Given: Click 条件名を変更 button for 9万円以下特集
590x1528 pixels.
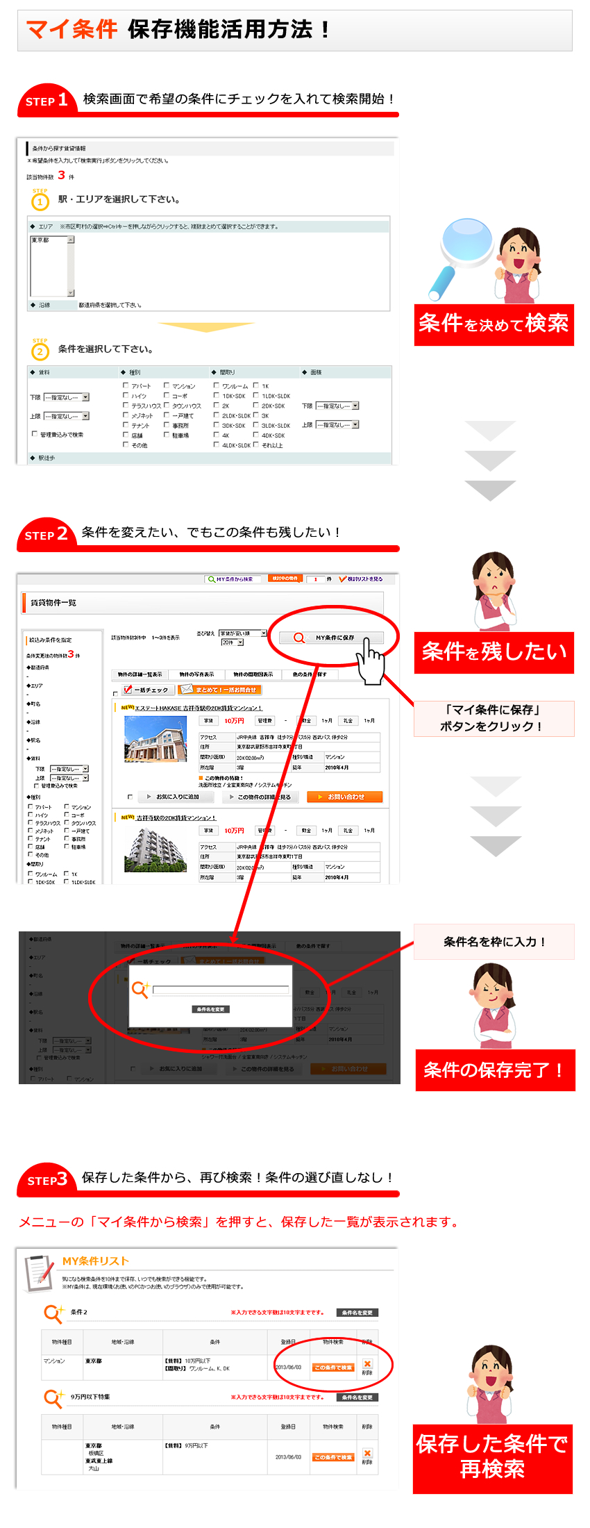Looking at the screenshot, I should click(x=357, y=1397).
